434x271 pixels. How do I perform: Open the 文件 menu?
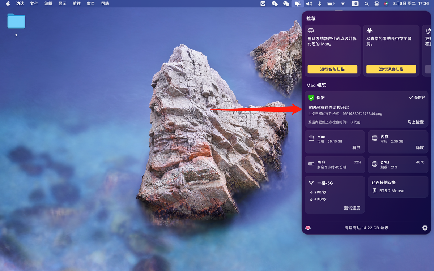tap(34, 4)
